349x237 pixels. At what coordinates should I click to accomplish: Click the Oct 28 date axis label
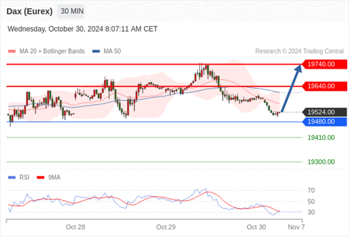(76, 227)
